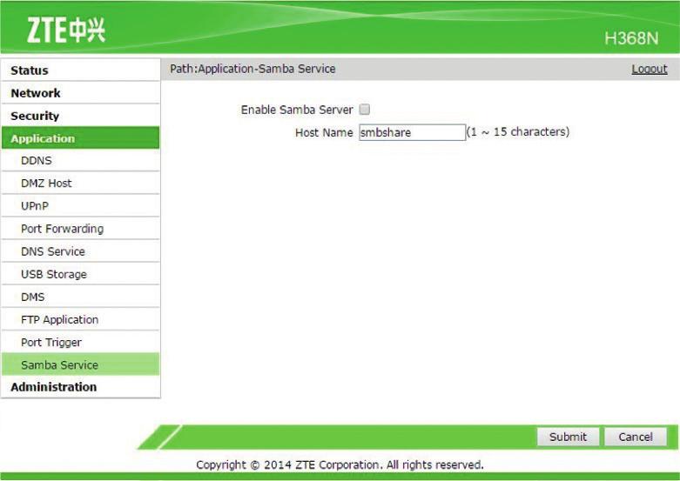680x481 pixels.
Task: Open the DMZ Host settings
Action: pyautogui.click(x=81, y=183)
